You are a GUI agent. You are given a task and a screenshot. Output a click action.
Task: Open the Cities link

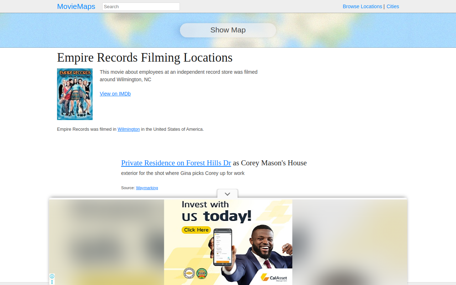393,6
